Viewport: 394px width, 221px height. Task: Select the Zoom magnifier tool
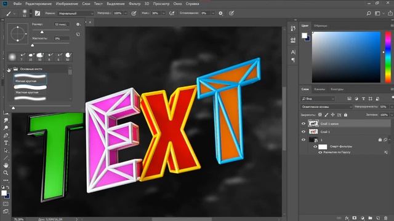(6, 173)
